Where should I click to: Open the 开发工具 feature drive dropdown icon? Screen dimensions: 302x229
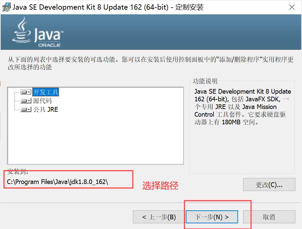(26, 92)
